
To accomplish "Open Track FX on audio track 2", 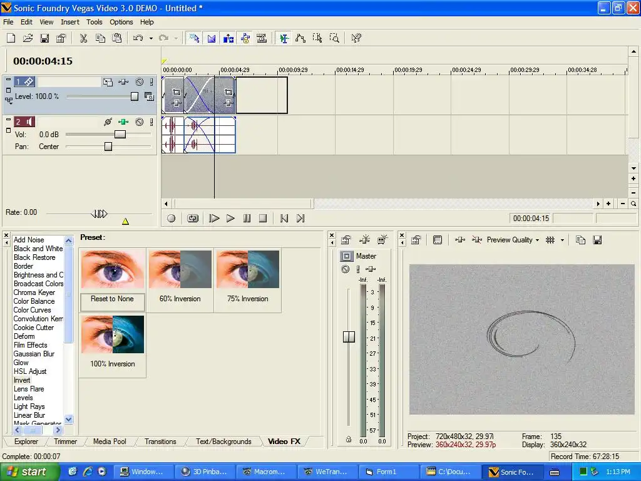I will coord(123,122).
